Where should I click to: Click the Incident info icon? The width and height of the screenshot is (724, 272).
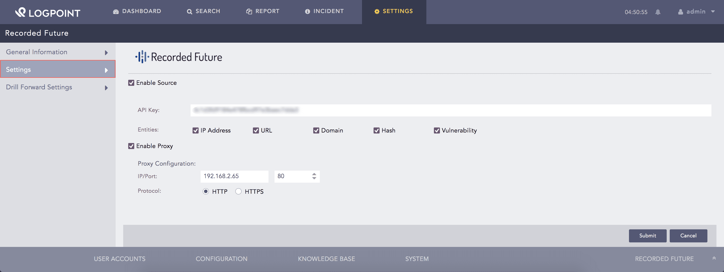307,12
